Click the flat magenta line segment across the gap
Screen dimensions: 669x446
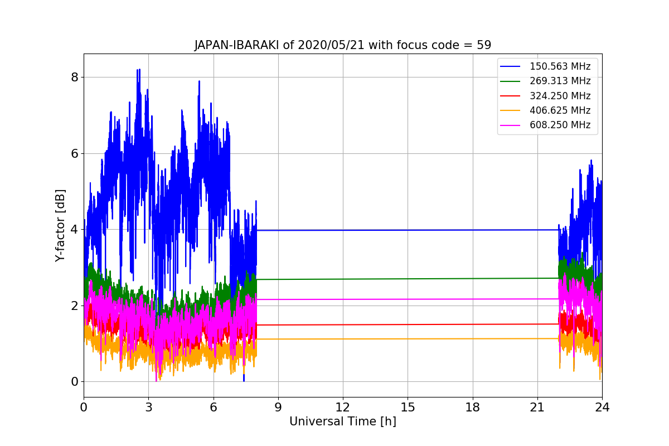click(408, 299)
